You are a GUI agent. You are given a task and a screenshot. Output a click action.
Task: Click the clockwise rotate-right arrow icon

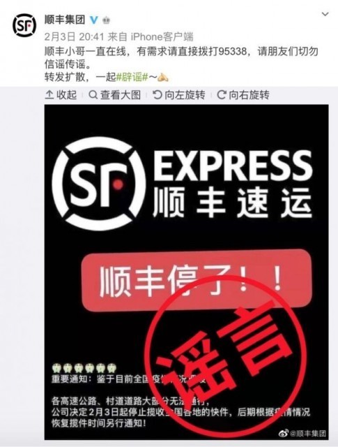[x=222, y=94]
